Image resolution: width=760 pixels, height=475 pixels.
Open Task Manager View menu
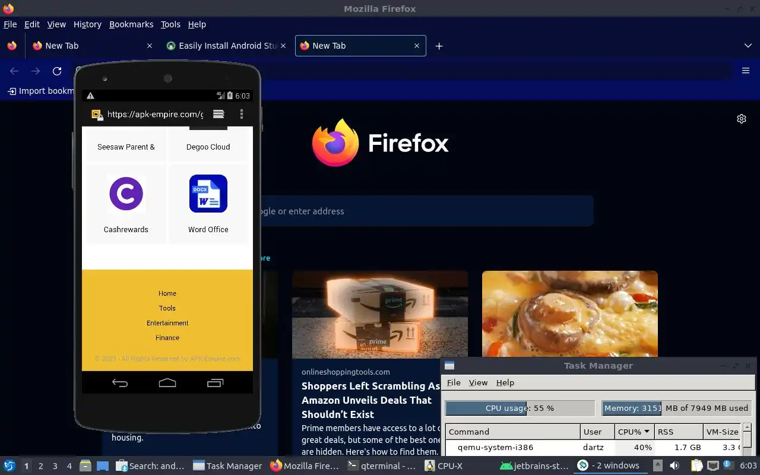coord(478,382)
